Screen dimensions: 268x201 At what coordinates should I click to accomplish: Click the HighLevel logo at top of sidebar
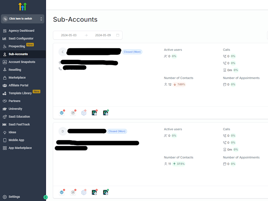click(x=22, y=7)
